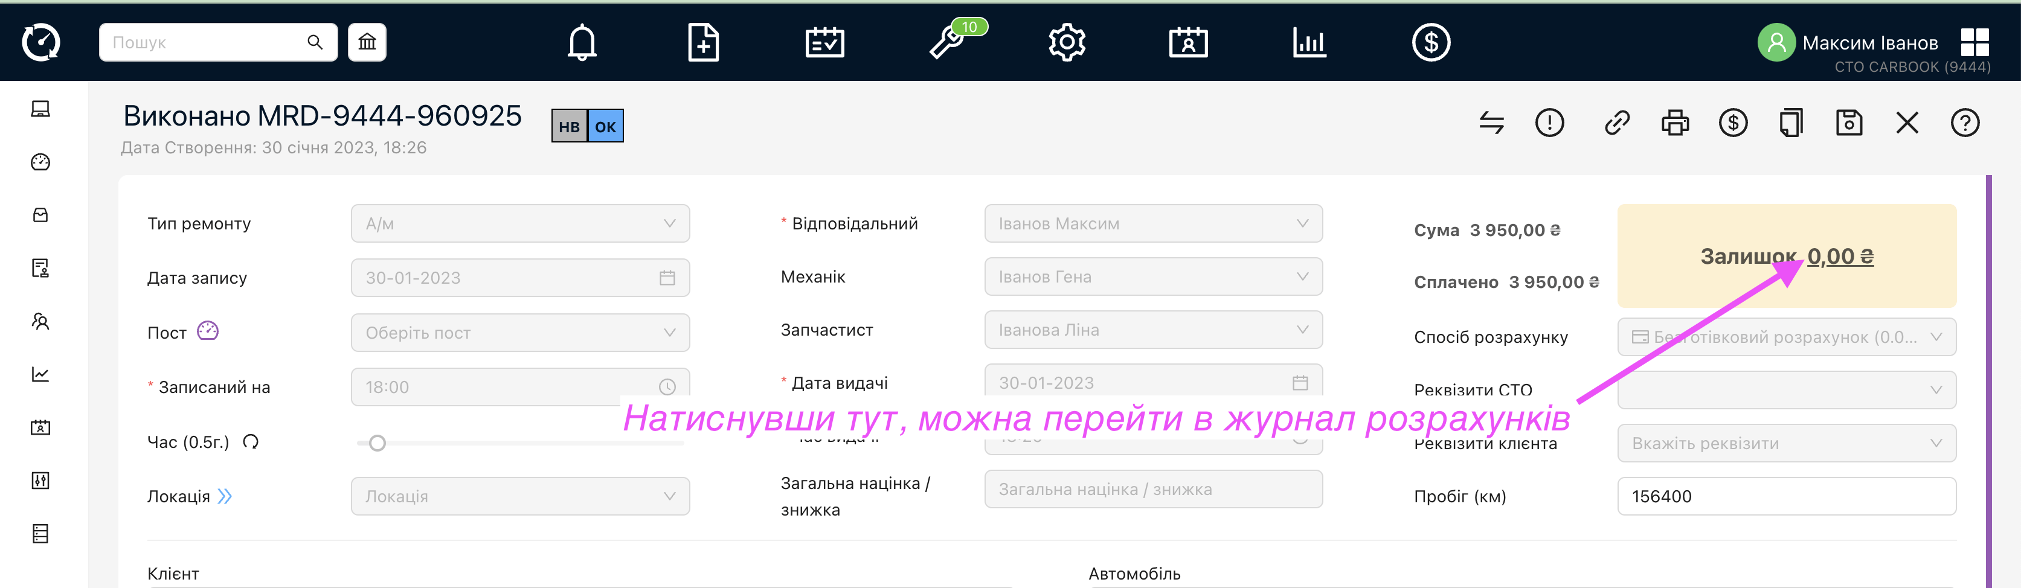Viewport: 2021px width, 588px height.
Task: Open the Механік dropdown
Action: click(x=1153, y=276)
